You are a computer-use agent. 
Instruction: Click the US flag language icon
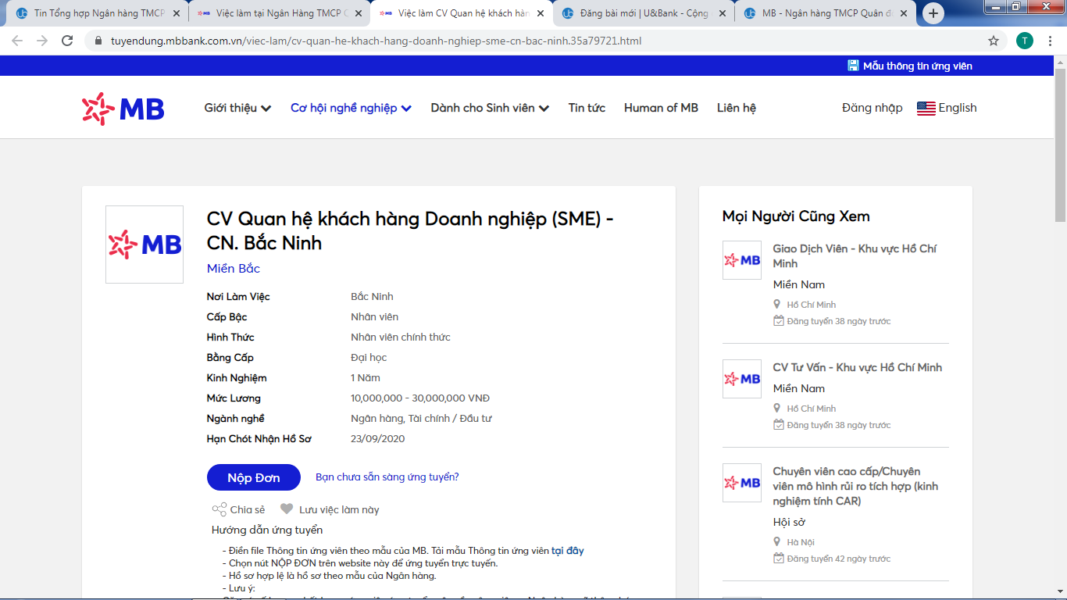point(926,109)
